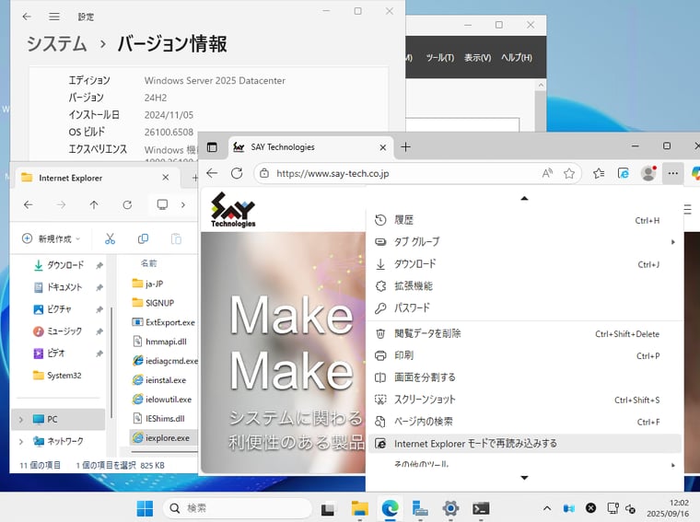
Task: Select the SAY Technologies tab
Action: 310,147
